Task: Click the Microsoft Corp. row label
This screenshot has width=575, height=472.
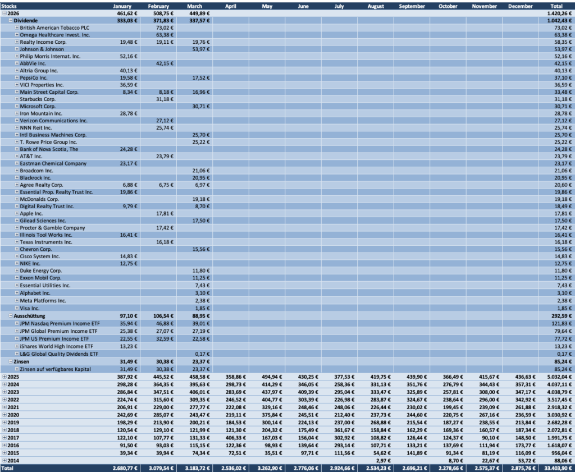Action: click(39, 106)
